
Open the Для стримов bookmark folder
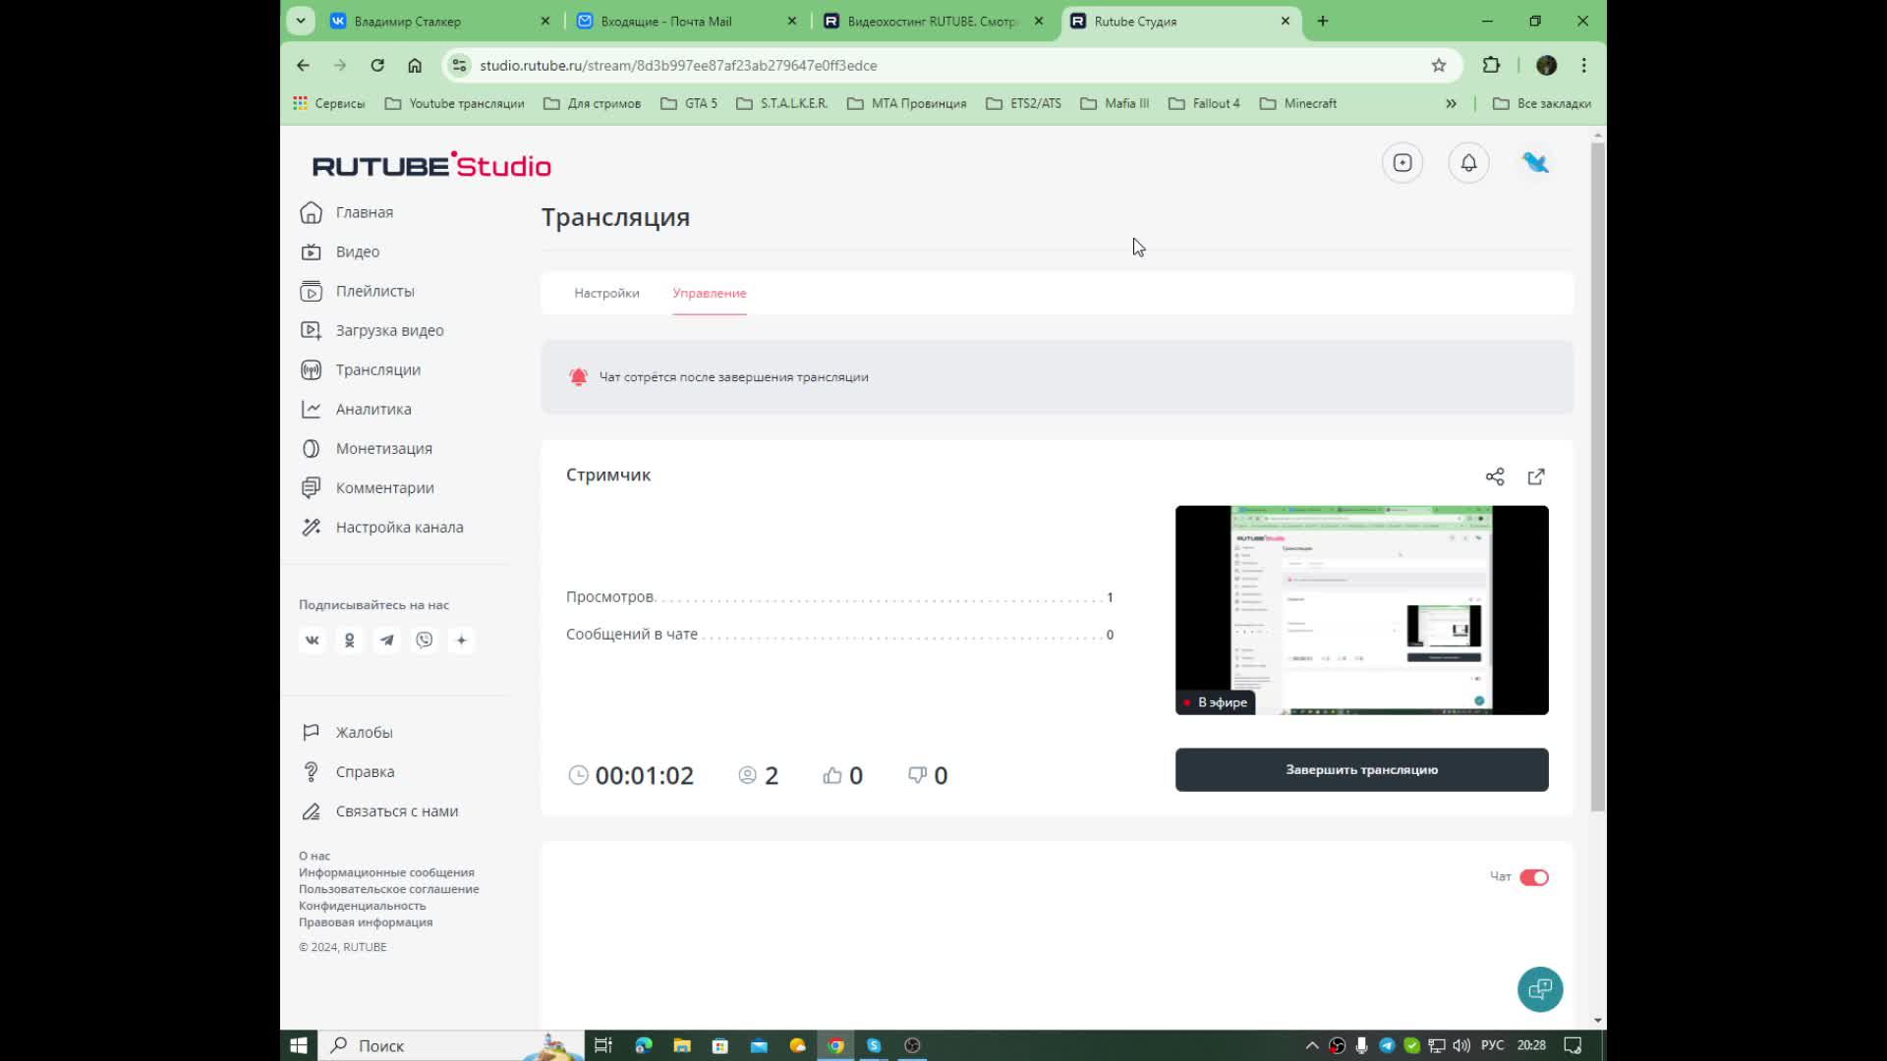tap(592, 103)
